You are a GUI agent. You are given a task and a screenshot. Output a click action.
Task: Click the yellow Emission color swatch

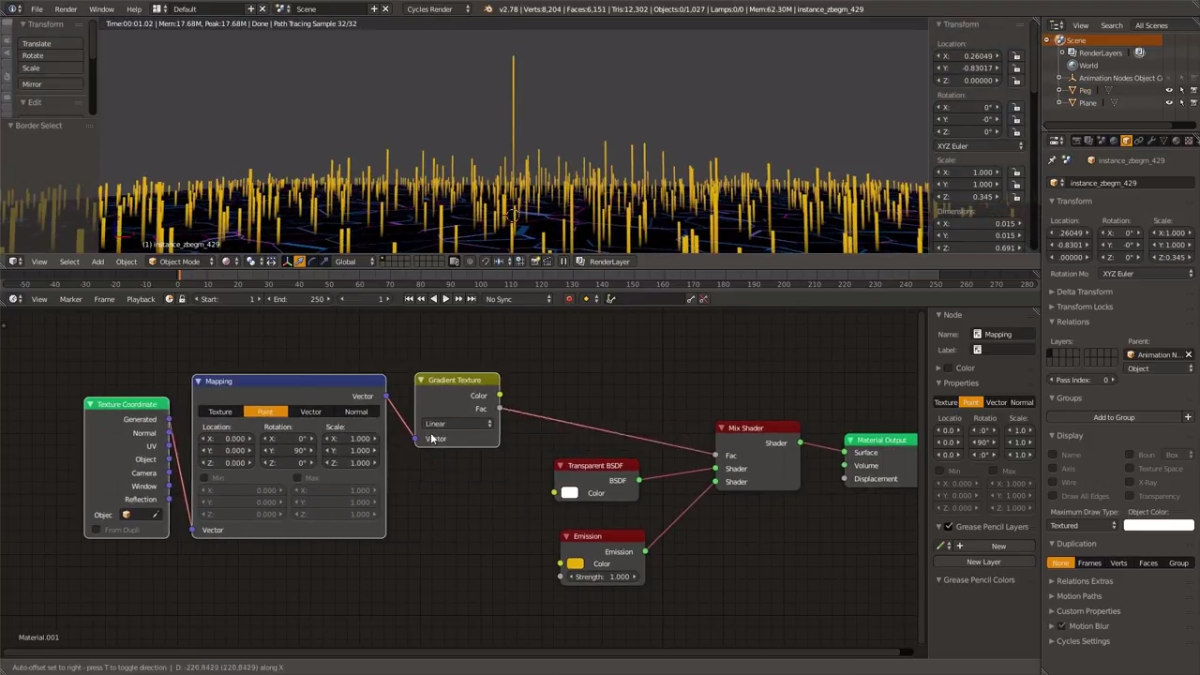[574, 563]
